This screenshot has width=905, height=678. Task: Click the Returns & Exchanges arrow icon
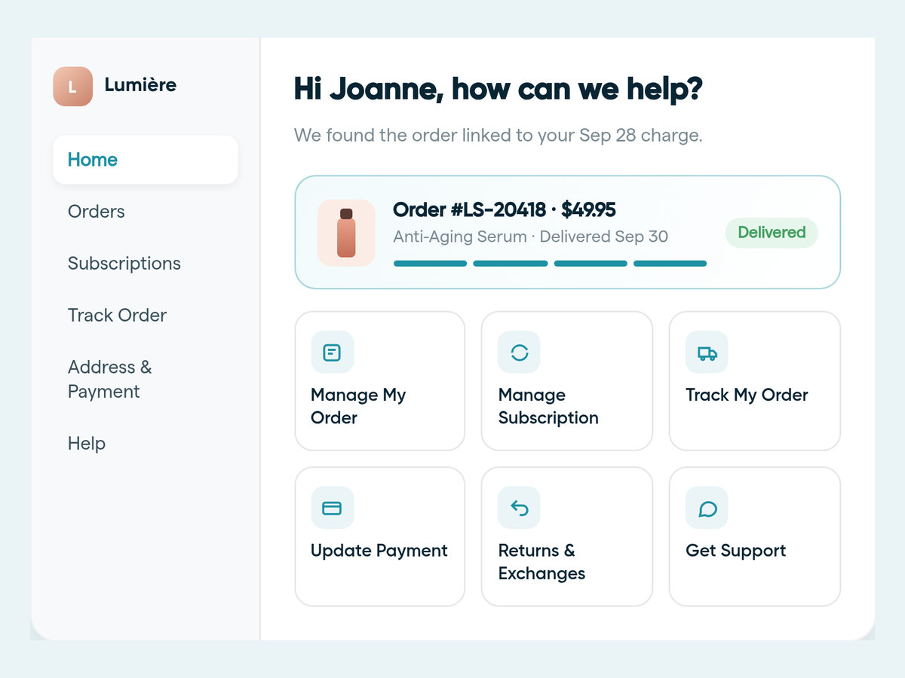pos(519,508)
